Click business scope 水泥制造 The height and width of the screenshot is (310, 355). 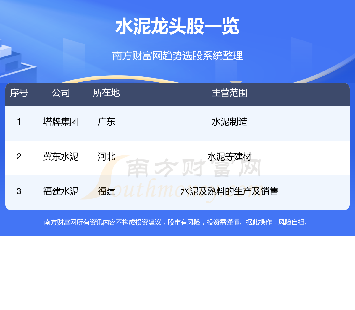pyautogui.click(x=229, y=122)
